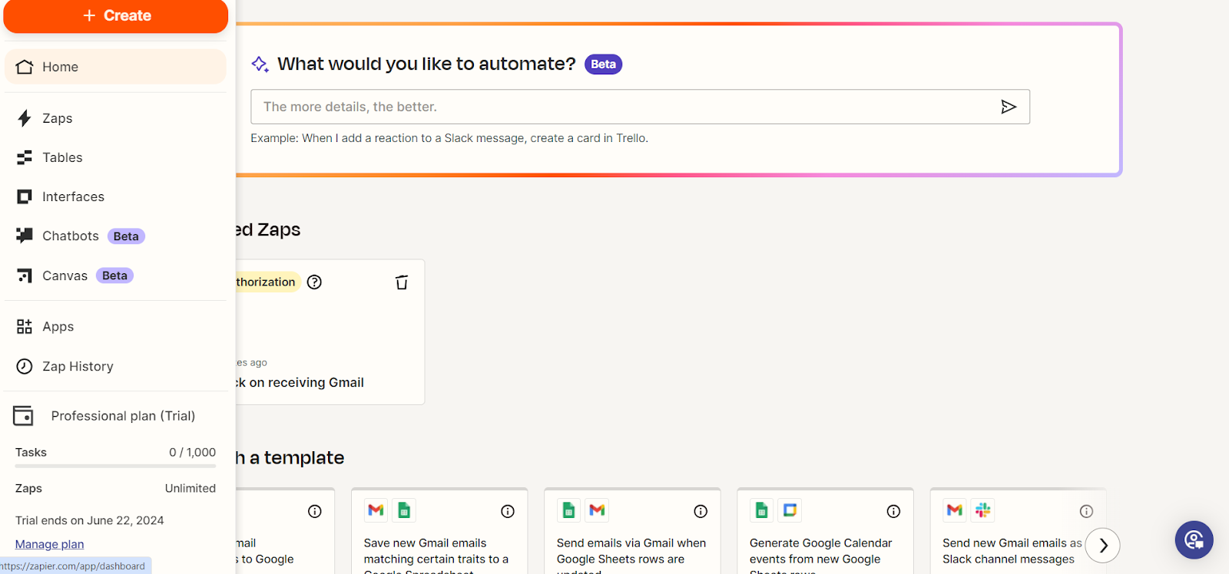The image size is (1229, 574).
Task: Click the sparkle AI icon beside heading
Action: click(260, 64)
